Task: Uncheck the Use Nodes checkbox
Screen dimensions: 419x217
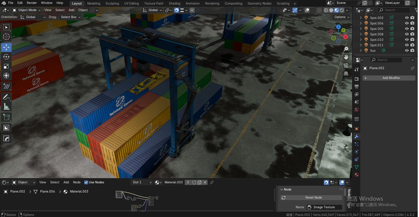Action: (x=86, y=182)
